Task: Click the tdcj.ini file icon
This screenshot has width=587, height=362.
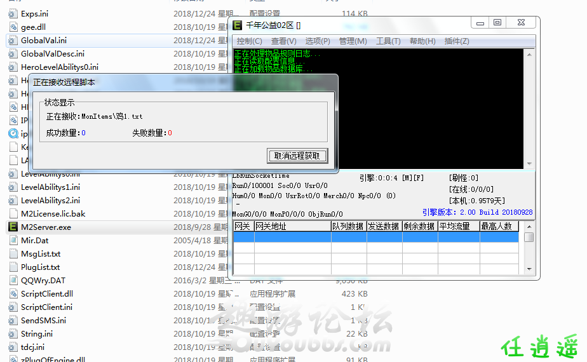Action: tap(13, 347)
